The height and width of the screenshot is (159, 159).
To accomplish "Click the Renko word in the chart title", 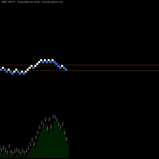I will (37, 2).
